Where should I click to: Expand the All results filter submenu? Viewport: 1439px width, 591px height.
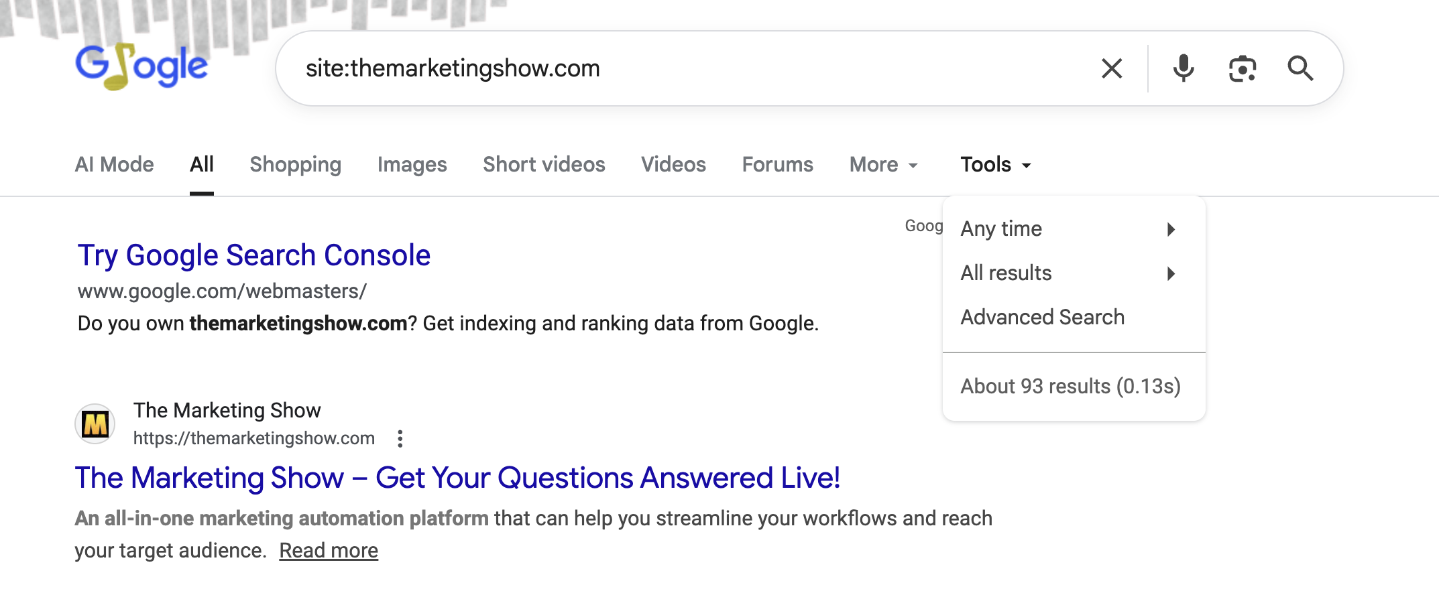click(x=1068, y=273)
